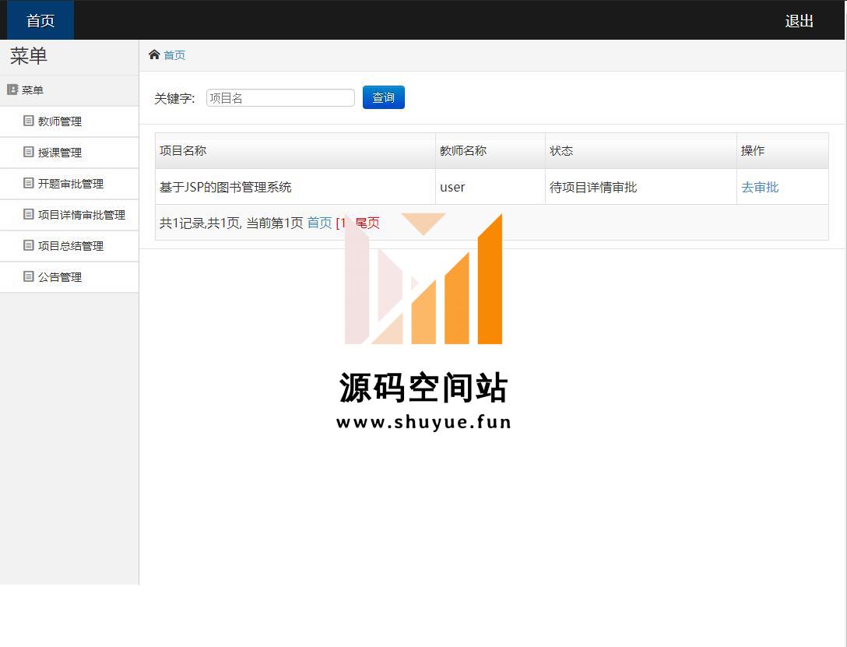Image resolution: width=847 pixels, height=647 pixels.
Task: Click the list icon beside 项目总结管理
Action: click(x=29, y=245)
